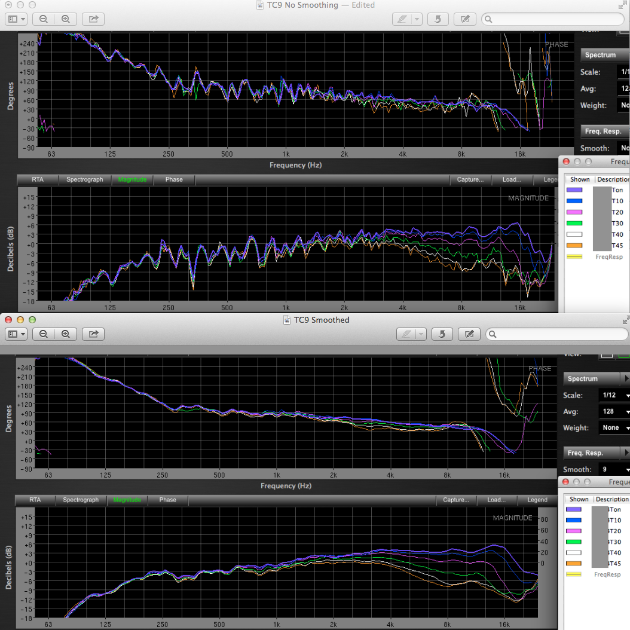Close the TC9 Smoothed window
Image resolution: width=630 pixels, height=630 pixels.
pyautogui.click(x=8, y=320)
